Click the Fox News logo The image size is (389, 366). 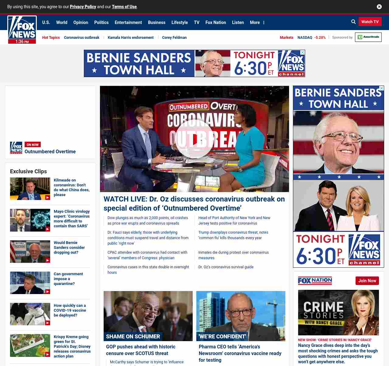pyautogui.click(x=22, y=29)
